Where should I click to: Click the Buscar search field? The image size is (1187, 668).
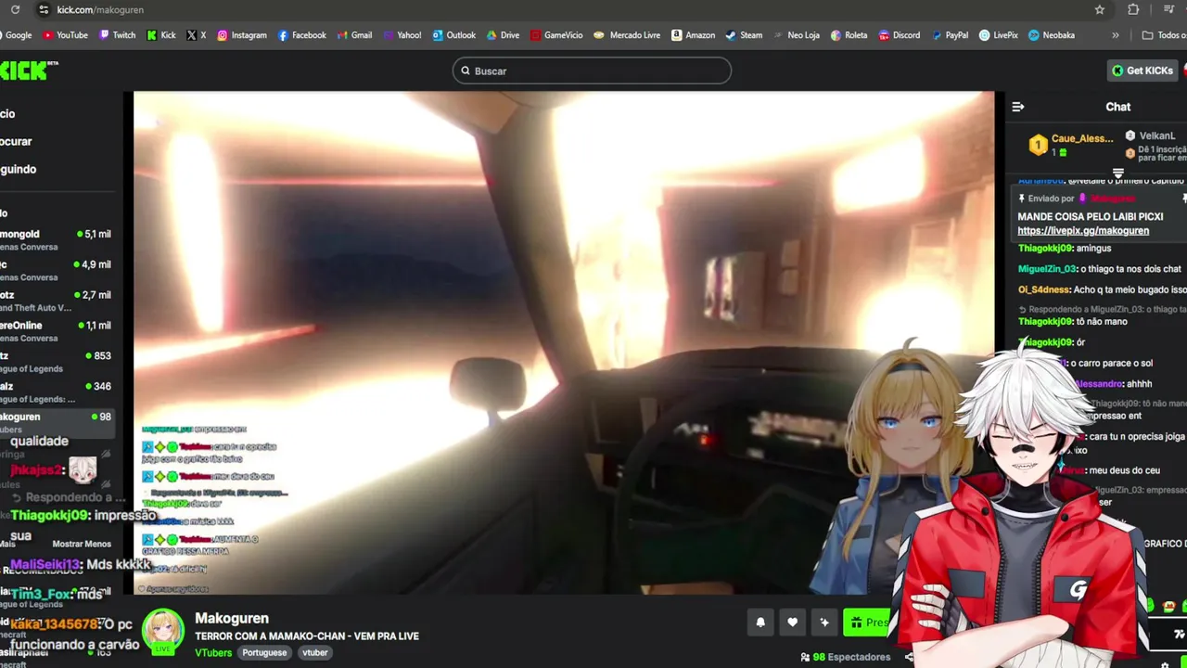[x=592, y=71]
